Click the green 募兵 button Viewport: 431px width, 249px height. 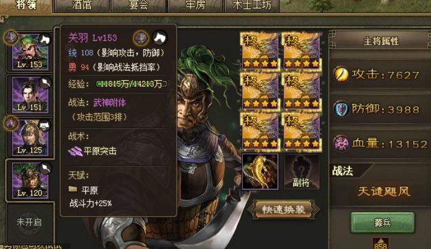382,223
